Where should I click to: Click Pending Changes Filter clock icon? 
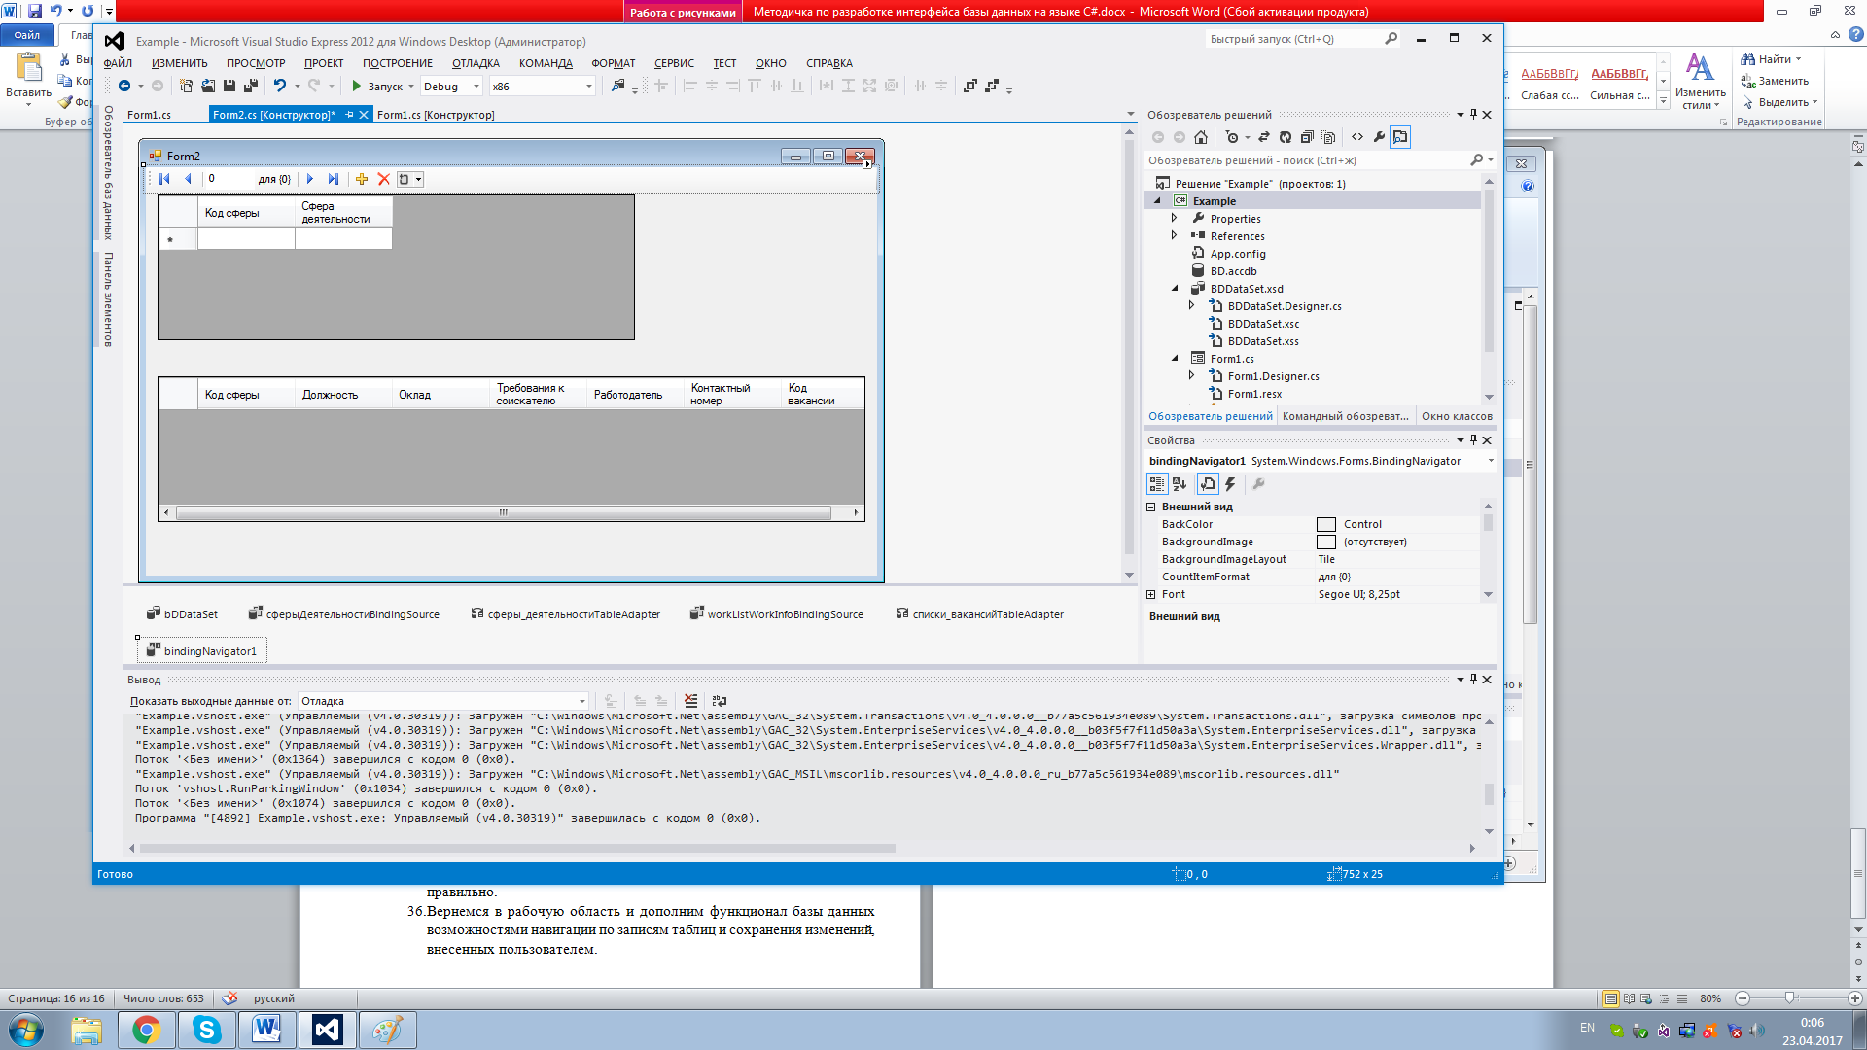(1232, 137)
